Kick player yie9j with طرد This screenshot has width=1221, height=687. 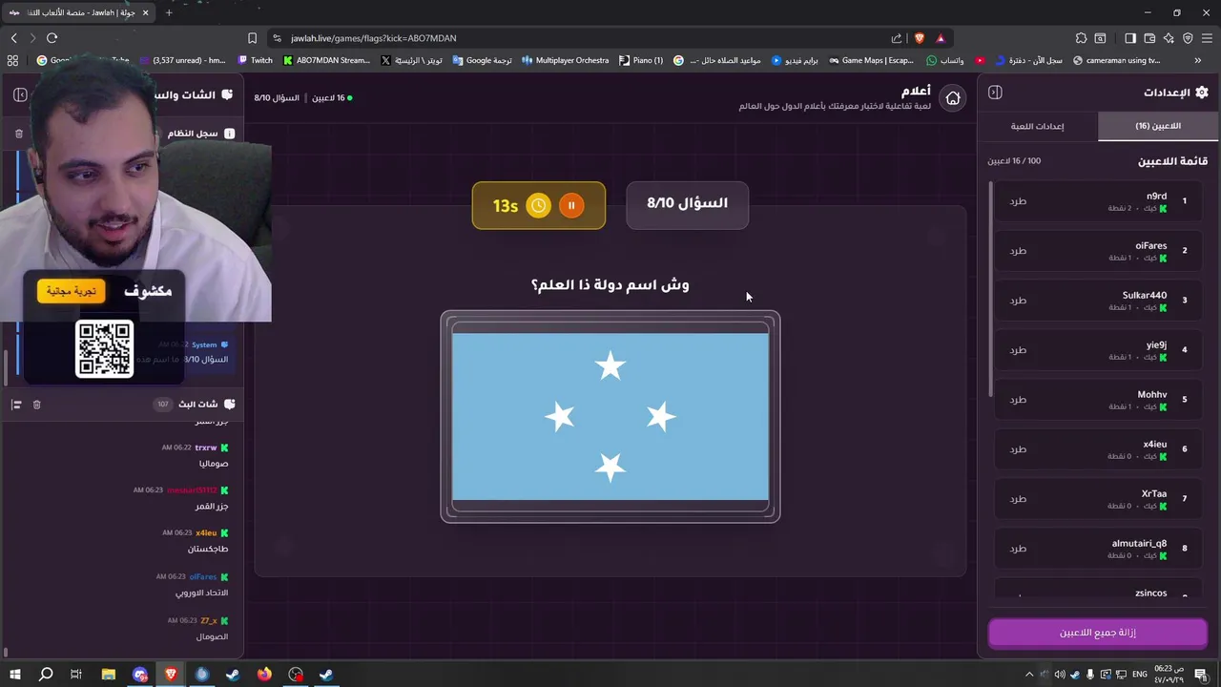[x=1018, y=350]
